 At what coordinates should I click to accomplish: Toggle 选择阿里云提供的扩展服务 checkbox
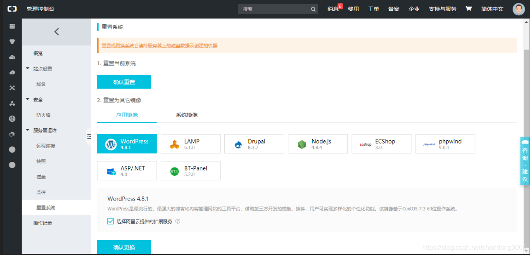point(110,221)
